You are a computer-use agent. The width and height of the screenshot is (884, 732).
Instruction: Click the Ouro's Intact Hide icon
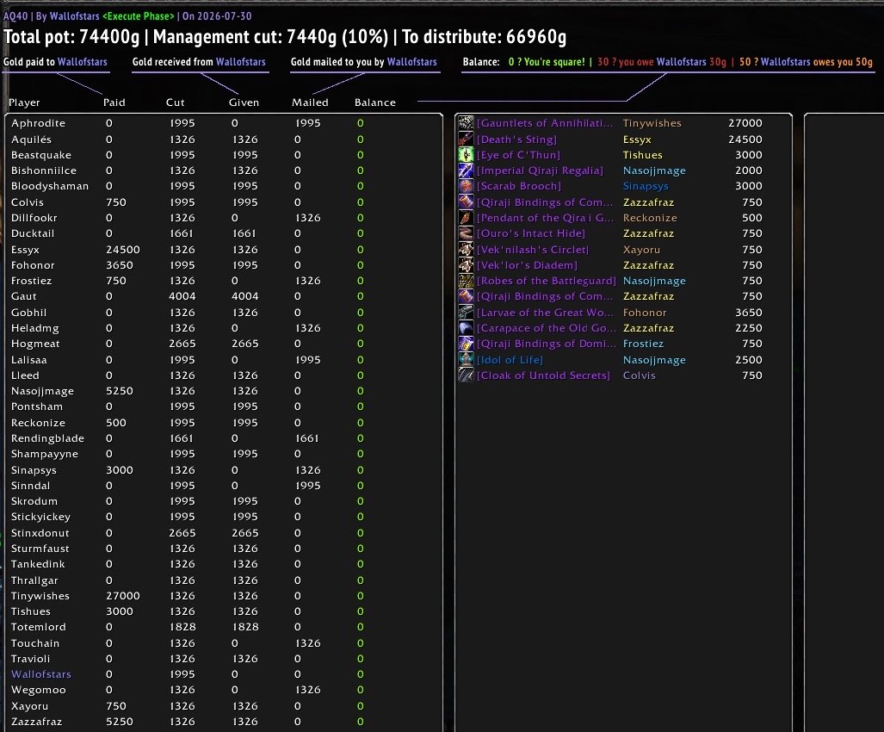(466, 233)
